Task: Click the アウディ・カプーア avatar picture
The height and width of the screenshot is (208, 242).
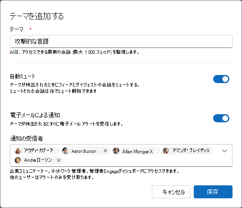Action: click(x=18, y=150)
